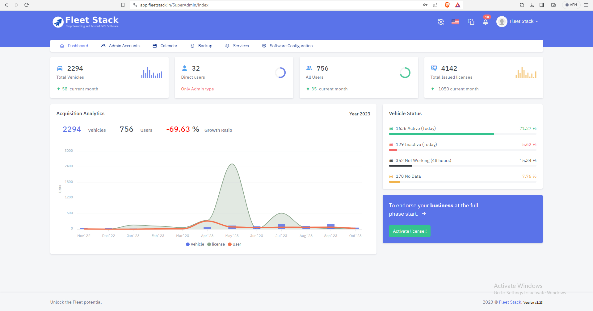
Task: Click the Fleet Stack logo
Action: (86, 22)
